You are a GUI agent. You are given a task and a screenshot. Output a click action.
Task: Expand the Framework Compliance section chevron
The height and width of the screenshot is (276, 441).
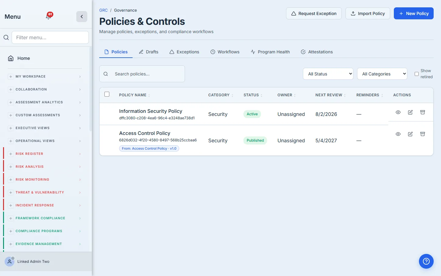pos(80,218)
